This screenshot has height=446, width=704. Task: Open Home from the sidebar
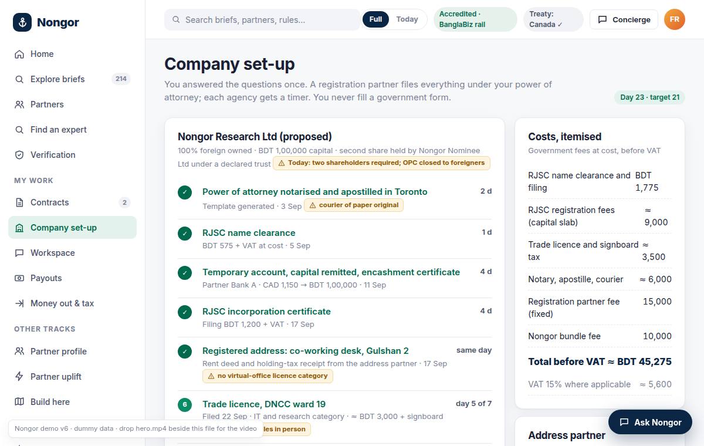tap(72, 54)
